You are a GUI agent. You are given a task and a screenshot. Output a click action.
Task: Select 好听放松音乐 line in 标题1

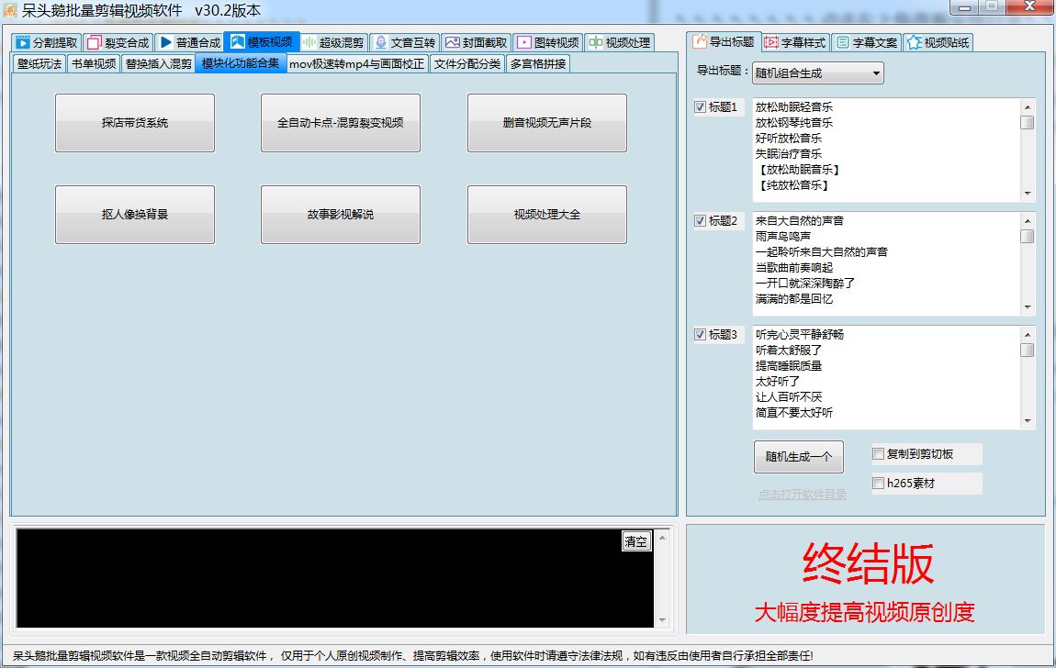[788, 138]
